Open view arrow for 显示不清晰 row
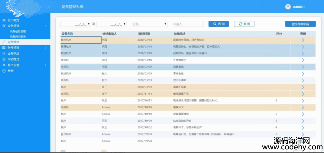324x153 pixels. click(303, 80)
